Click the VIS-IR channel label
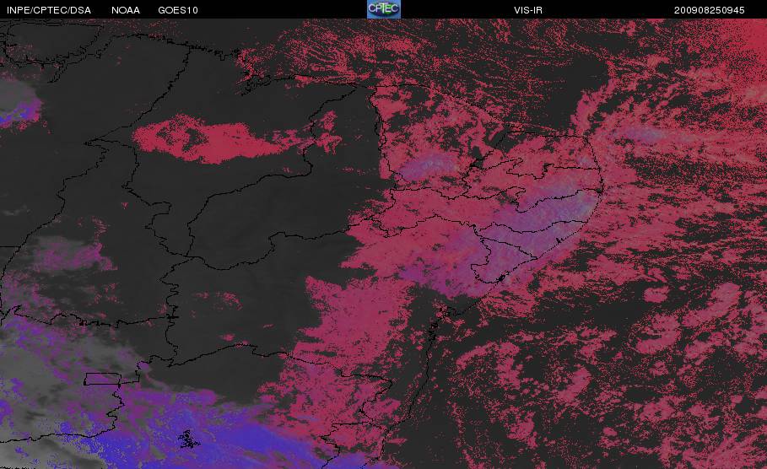Viewport: 767px width, 469px height. pos(528,10)
